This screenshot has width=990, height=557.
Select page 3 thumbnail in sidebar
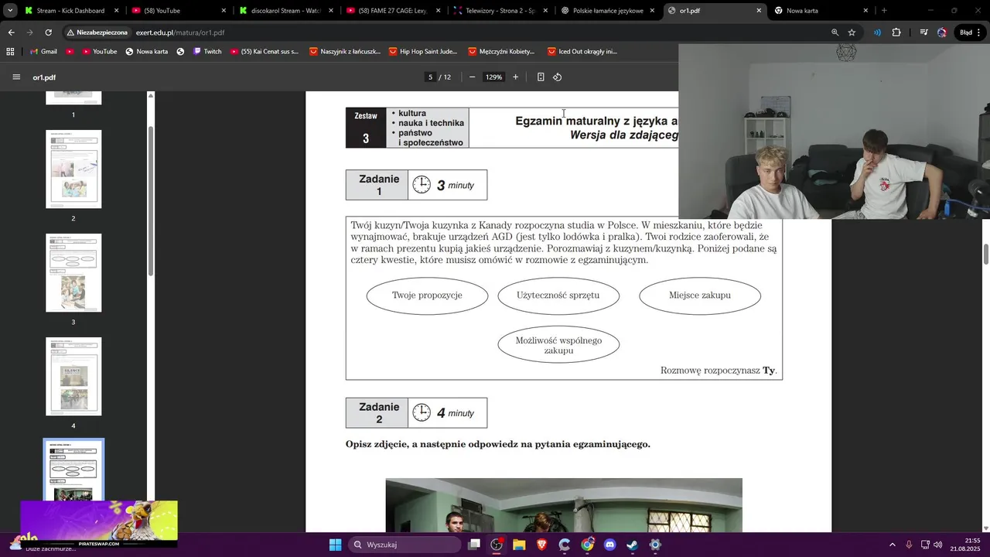[x=73, y=272]
